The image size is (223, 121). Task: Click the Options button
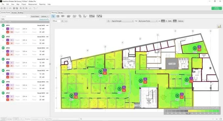click(x=181, y=21)
